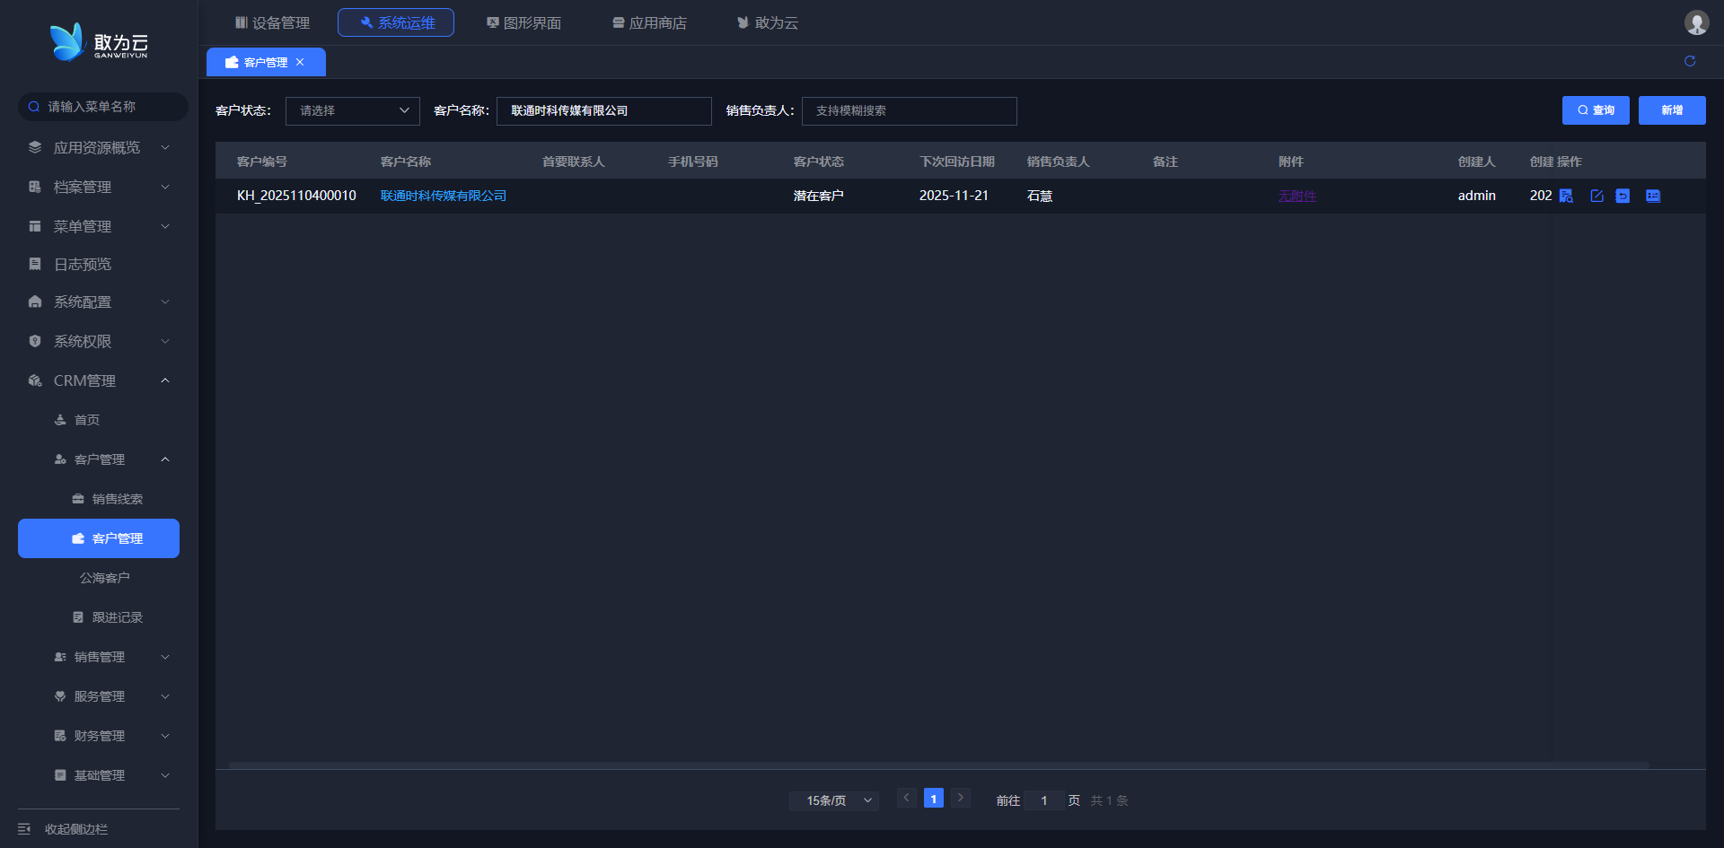
Task: Expand the 系统配置 chevron
Action: click(x=165, y=302)
